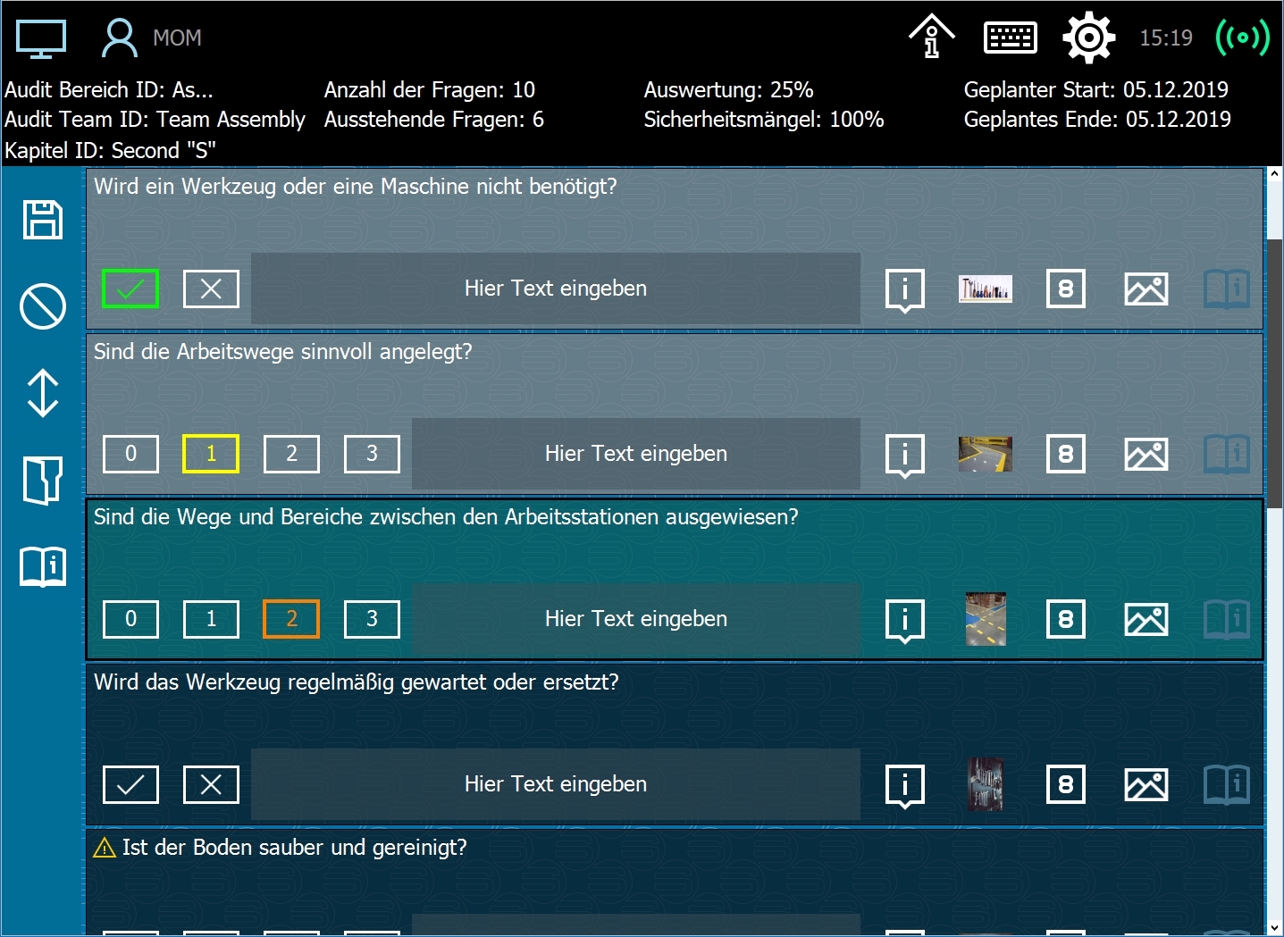Viewport: 1284px width, 937px height.
Task: Click scrollbar down arrow at bottom right
Action: click(1275, 928)
